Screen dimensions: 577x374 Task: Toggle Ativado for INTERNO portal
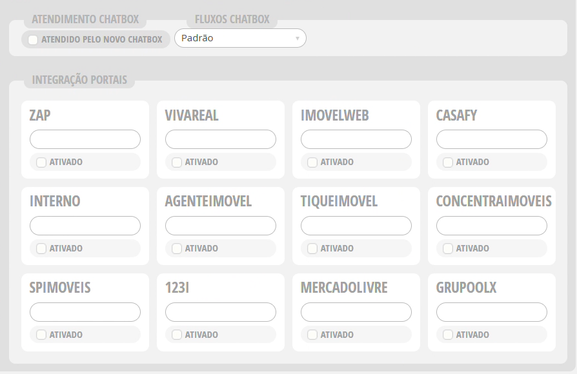(41, 249)
